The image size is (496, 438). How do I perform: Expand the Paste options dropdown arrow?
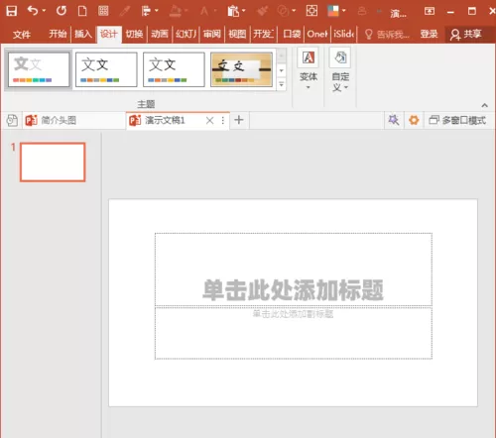[244, 11]
